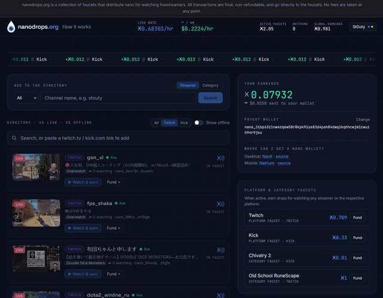Screen dimensions: 383x298
Task: Expand the Fund menu for gon_vl
Action: (114, 183)
